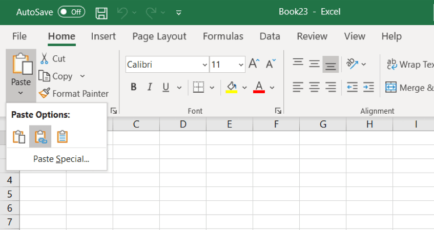Center text horizontally
The image size is (434, 230).
pos(314,87)
